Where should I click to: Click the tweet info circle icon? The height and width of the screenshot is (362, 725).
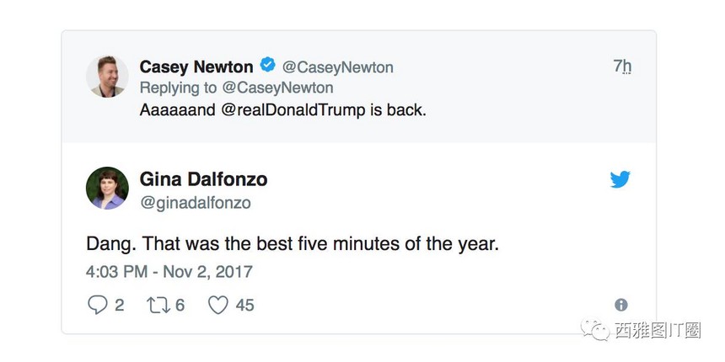[621, 305]
